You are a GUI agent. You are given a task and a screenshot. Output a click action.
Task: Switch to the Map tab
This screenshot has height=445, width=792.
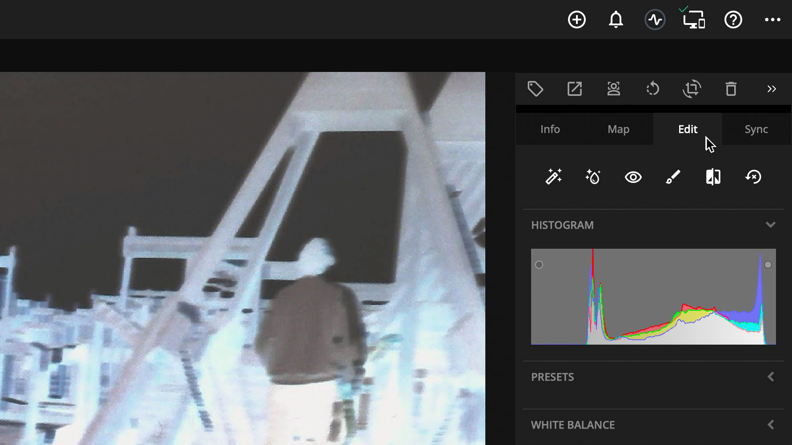(618, 129)
